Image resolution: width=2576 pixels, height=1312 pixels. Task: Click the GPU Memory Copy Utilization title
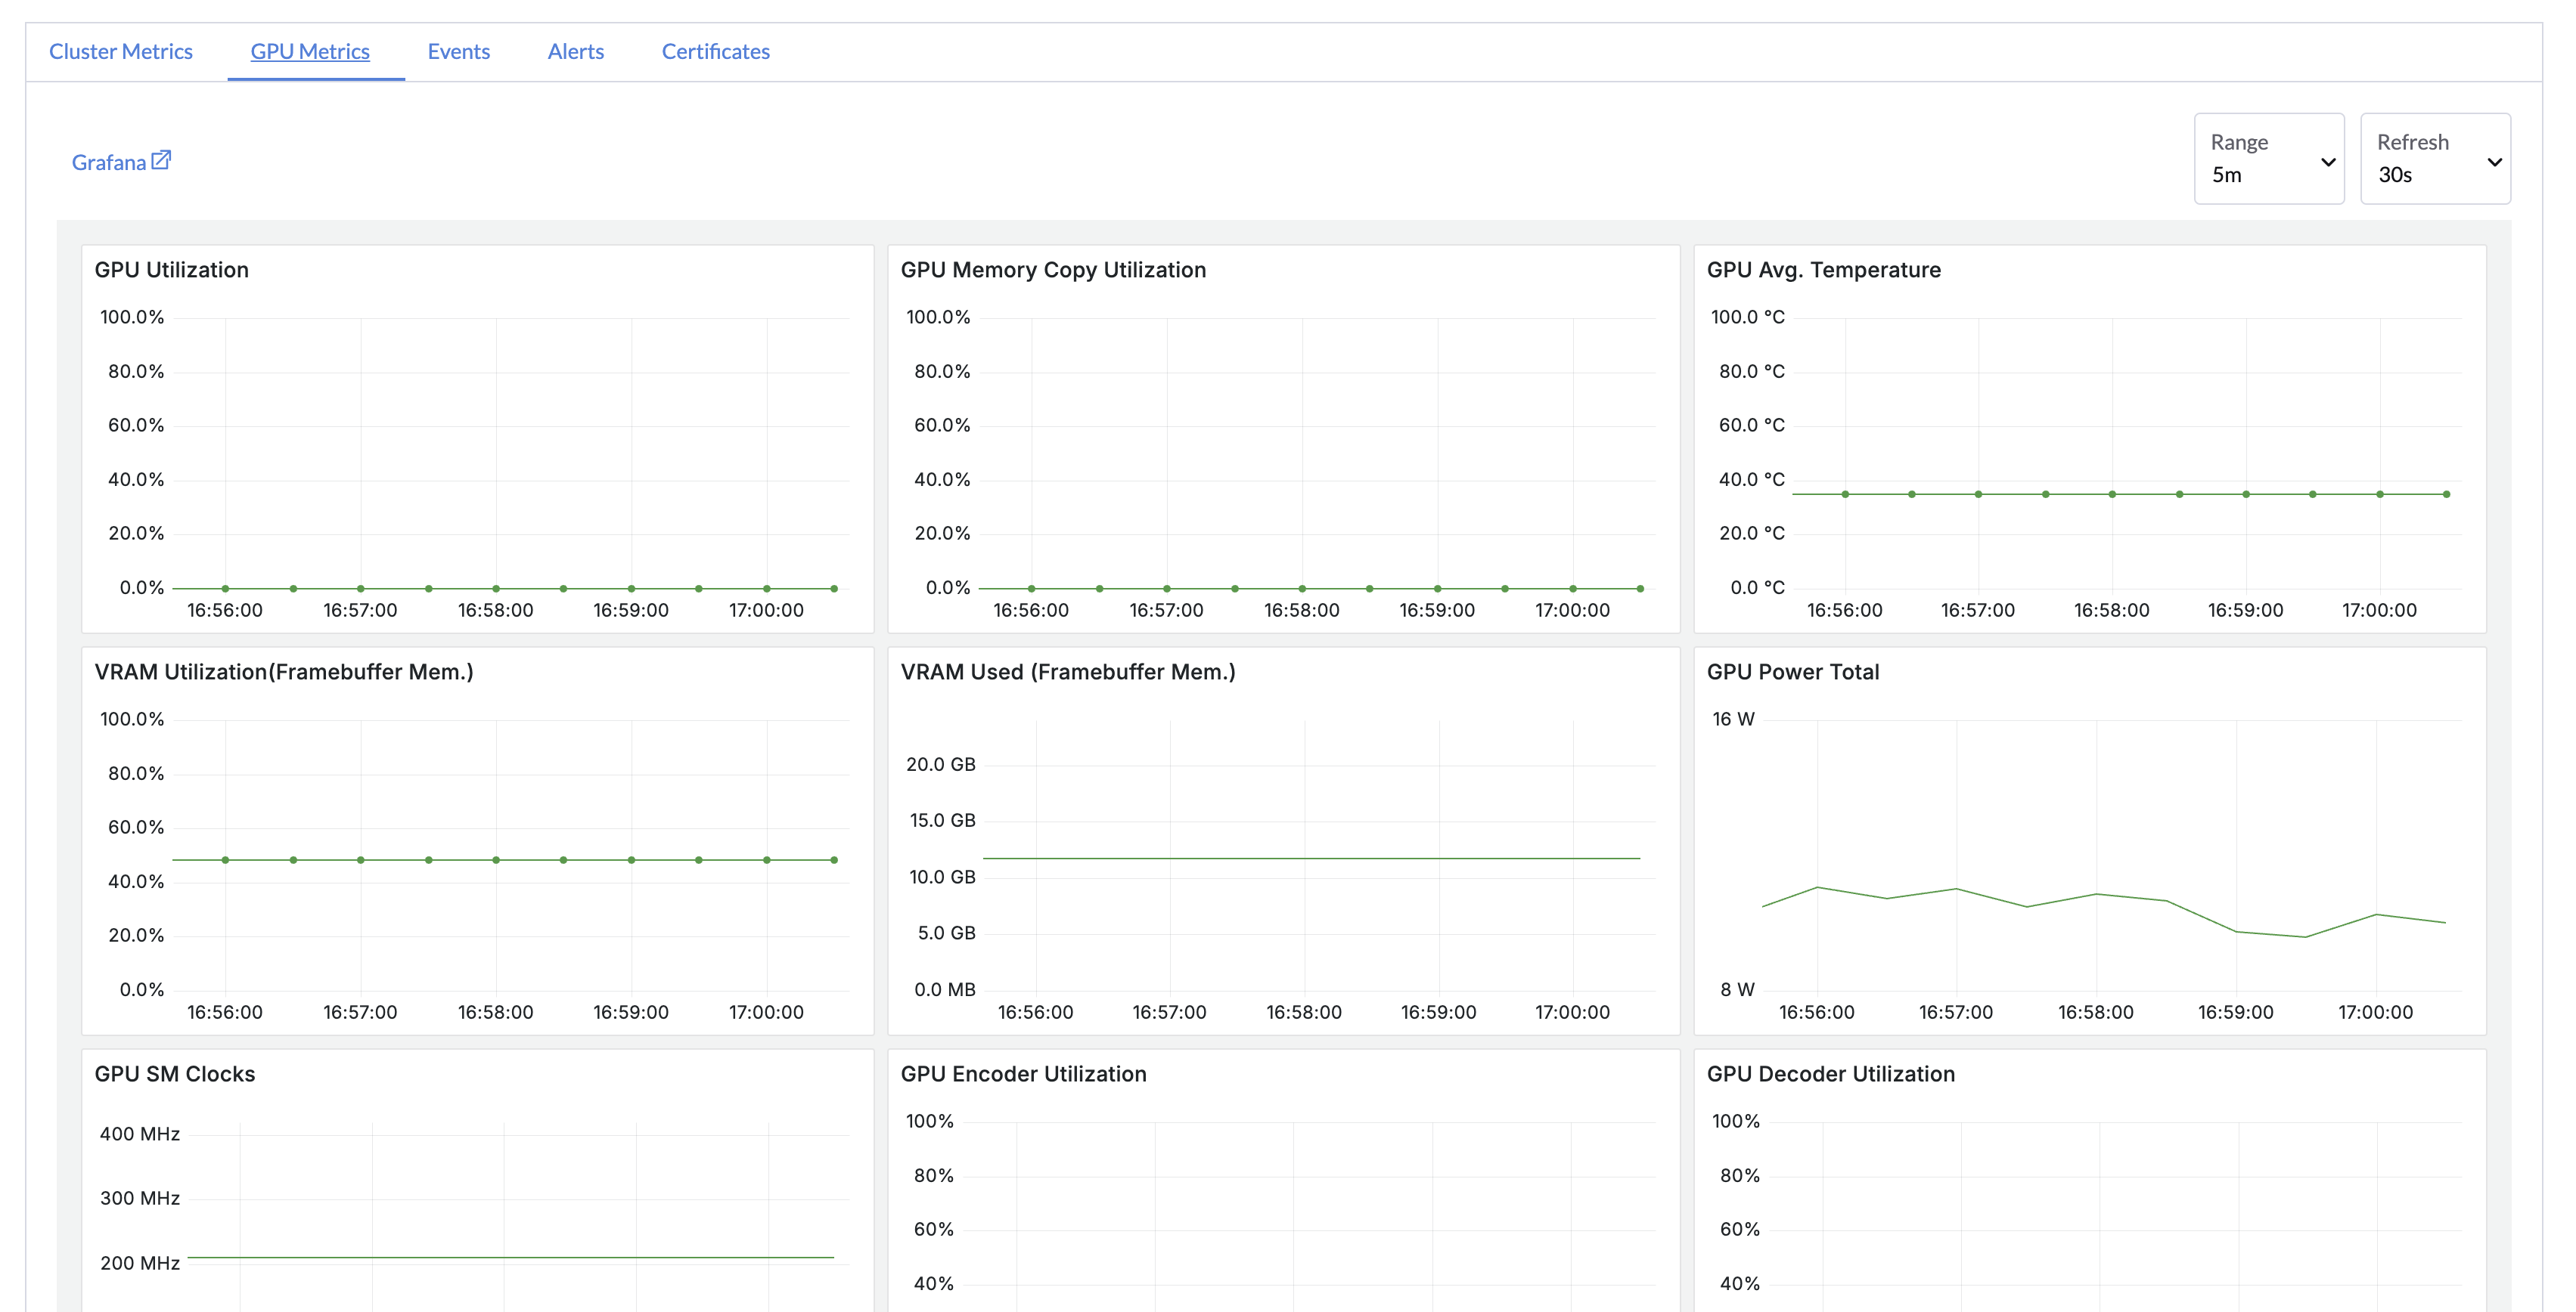(x=1053, y=270)
